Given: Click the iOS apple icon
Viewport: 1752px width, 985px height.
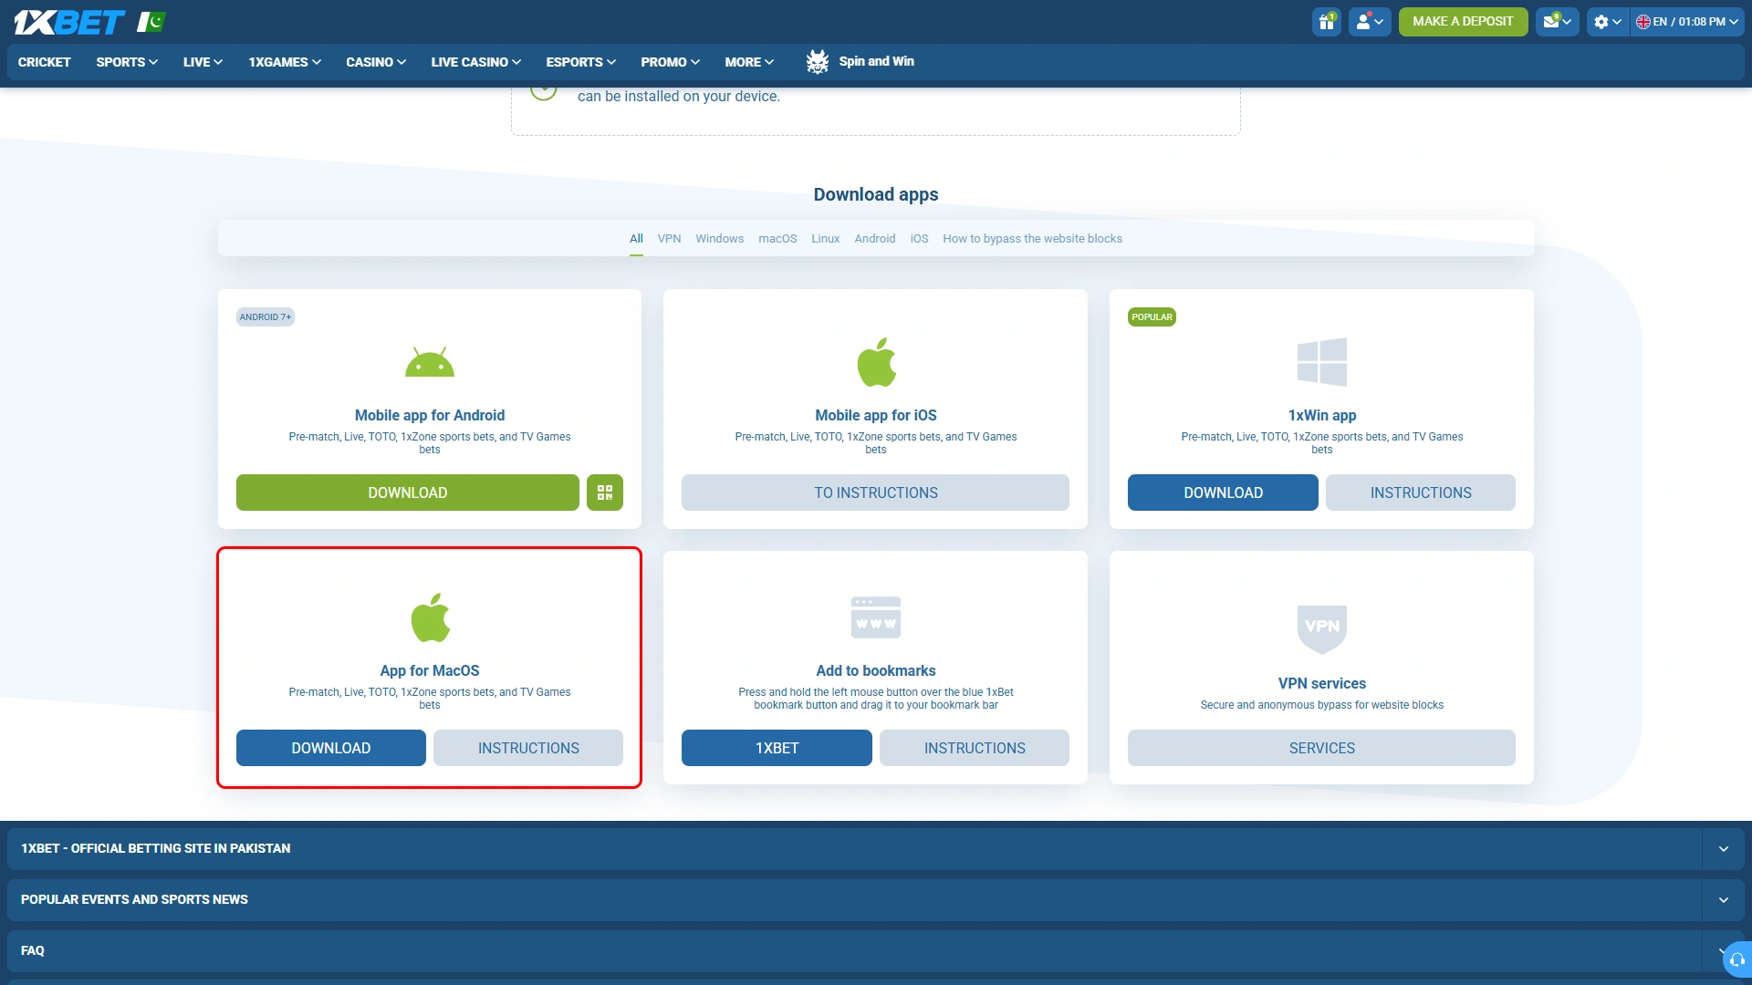Looking at the screenshot, I should (x=876, y=362).
